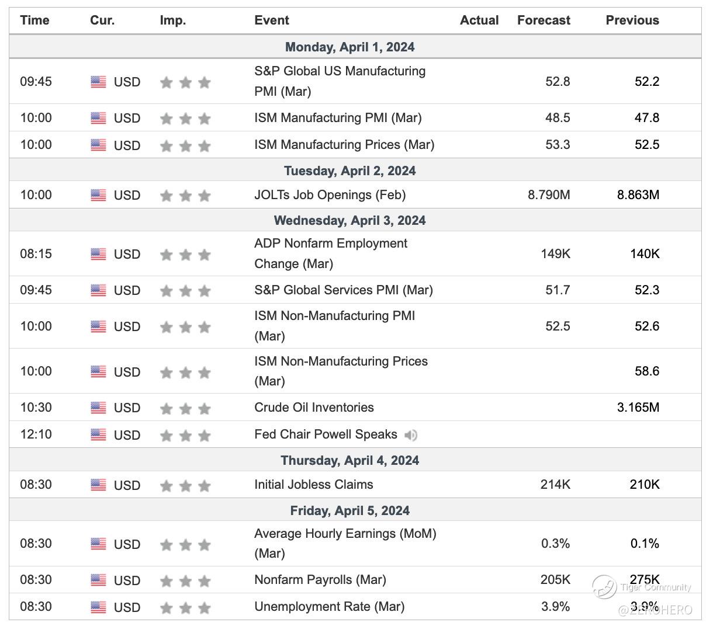The image size is (706, 626).
Task: Click the US flag on the Nonfarm Payrolls row
Action: tap(98, 580)
